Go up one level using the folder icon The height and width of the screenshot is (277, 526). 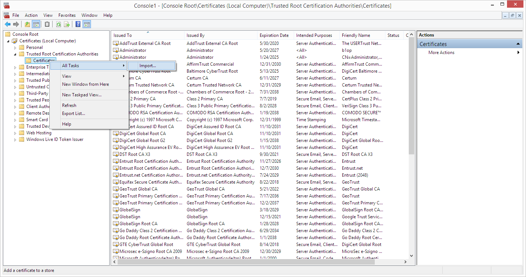tap(27, 24)
